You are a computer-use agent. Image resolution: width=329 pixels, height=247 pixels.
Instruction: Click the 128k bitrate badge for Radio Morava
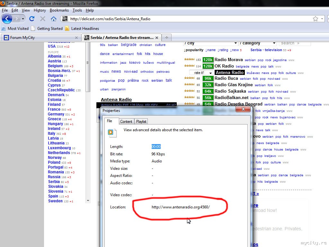click(x=208, y=60)
